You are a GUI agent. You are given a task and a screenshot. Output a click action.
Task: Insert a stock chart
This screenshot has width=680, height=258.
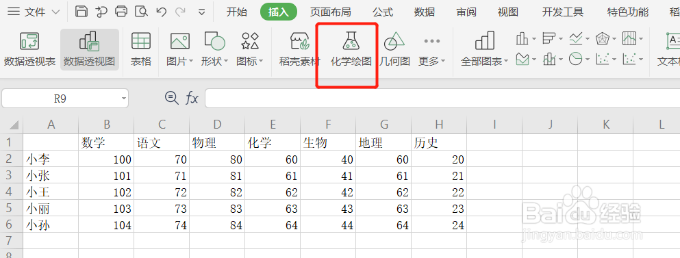click(629, 39)
